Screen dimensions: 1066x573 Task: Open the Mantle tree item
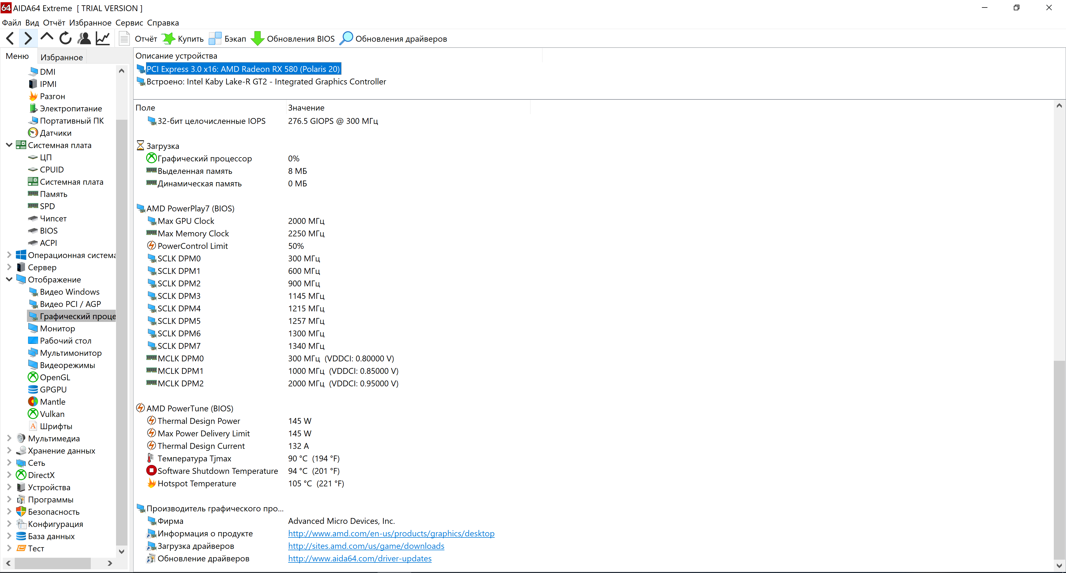47,402
